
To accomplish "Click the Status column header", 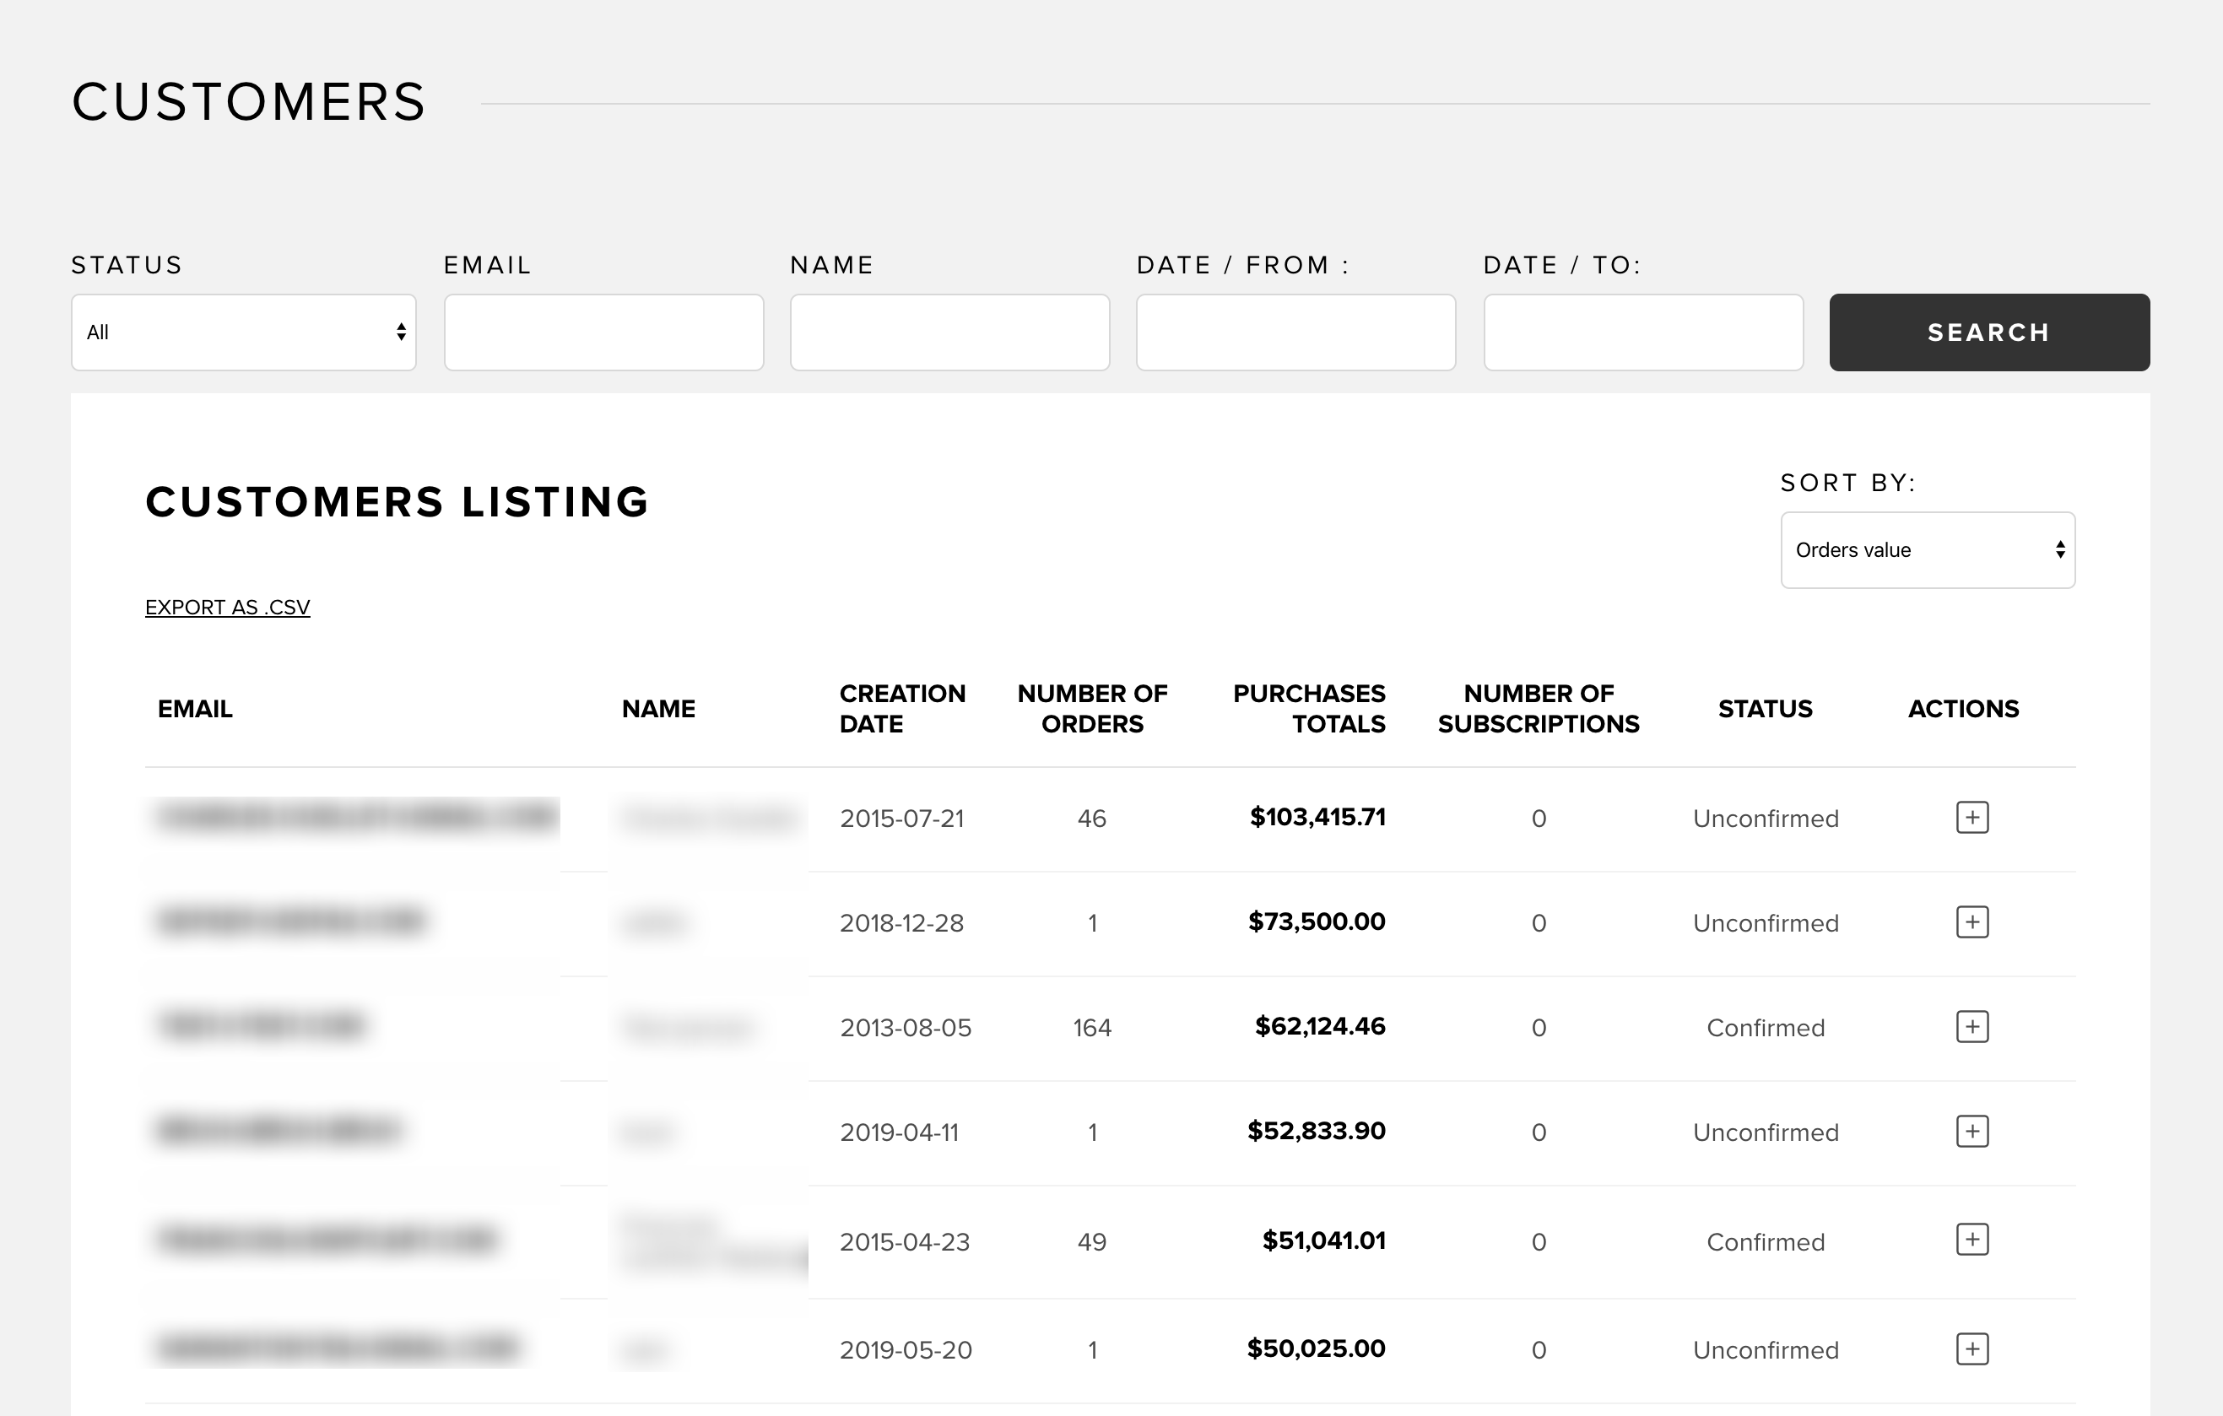I will pyautogui.click(x=1764, y=709).
